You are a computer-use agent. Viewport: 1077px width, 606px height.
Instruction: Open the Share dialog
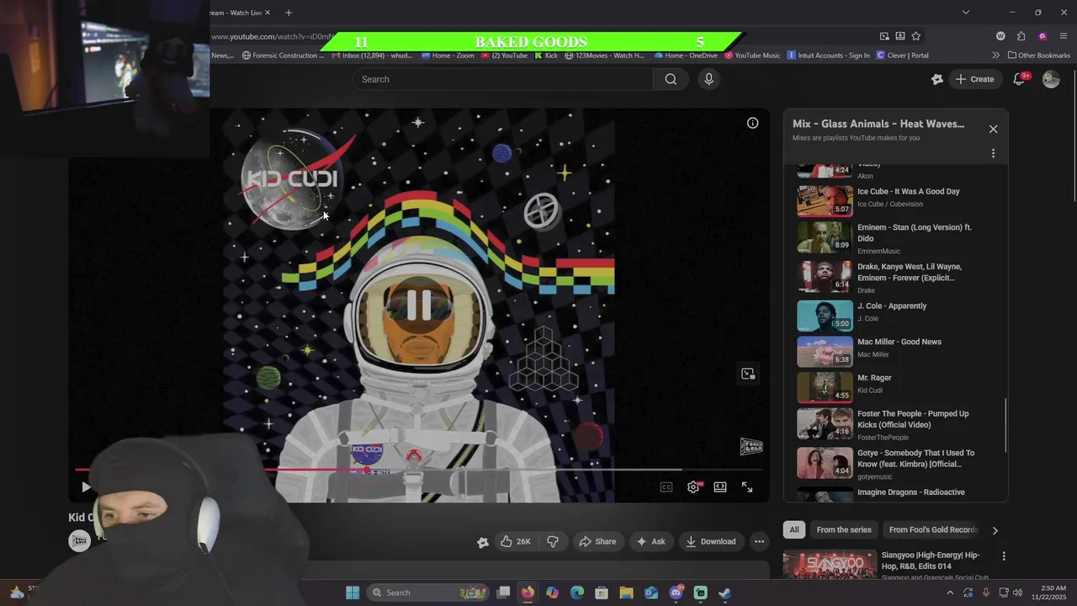tap(597, 541)
